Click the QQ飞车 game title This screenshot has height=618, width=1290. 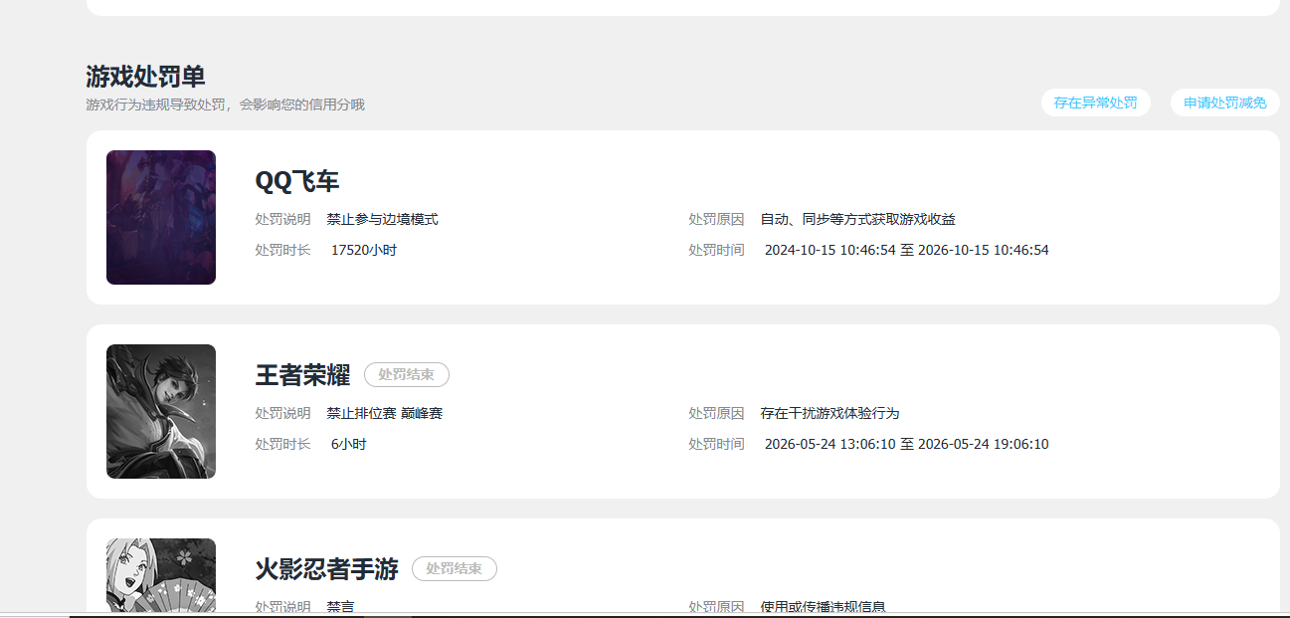coord(297,181)
